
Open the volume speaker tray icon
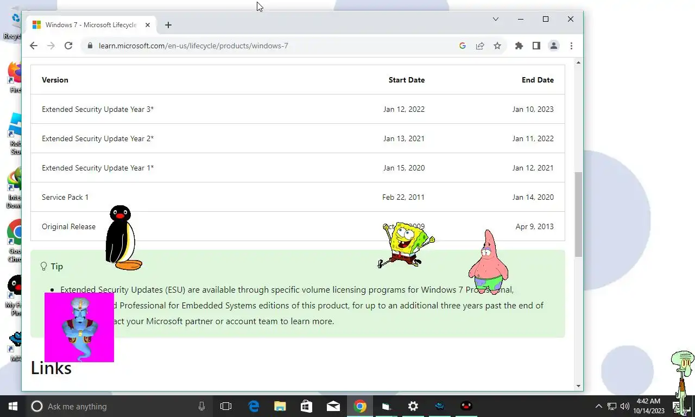coord(625,406)
